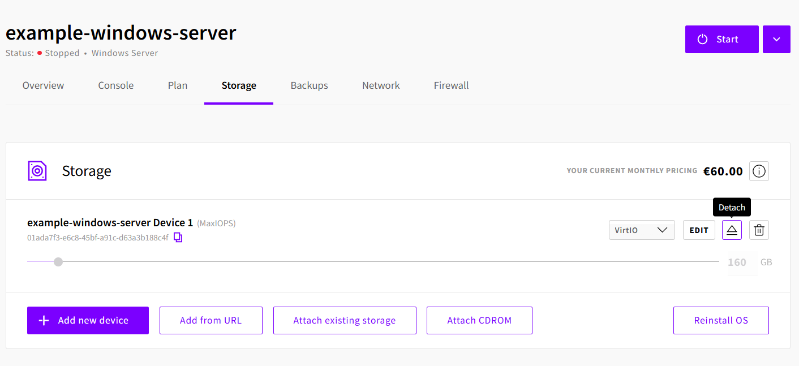This screenshot has width=799, height=366.
Task: Click Add new device button
Action: pyautogui.click(x=88, y=320)
